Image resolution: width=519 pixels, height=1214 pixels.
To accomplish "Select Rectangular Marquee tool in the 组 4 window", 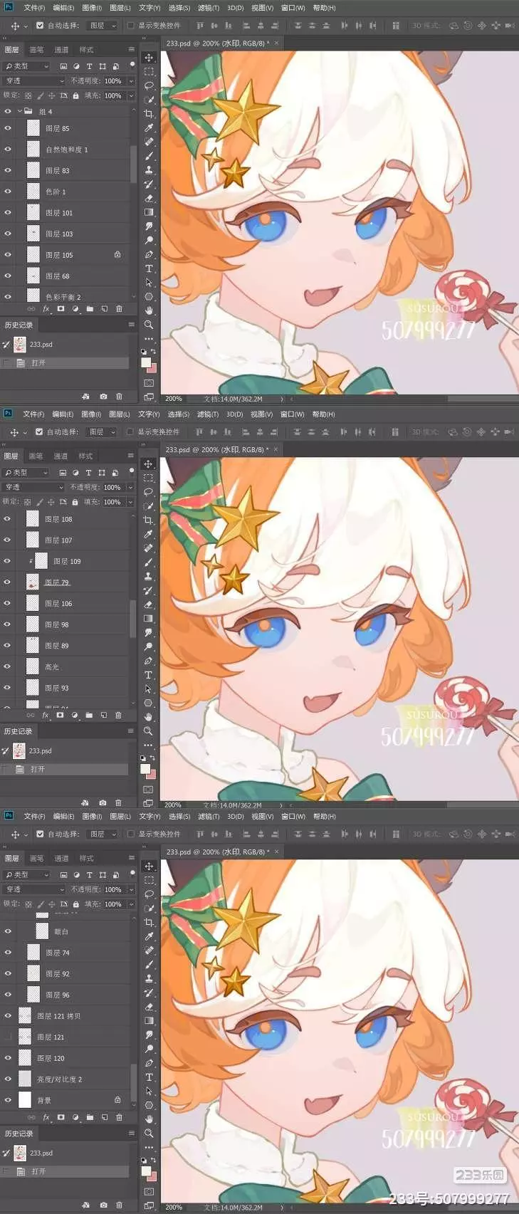I will pos(149,72).
